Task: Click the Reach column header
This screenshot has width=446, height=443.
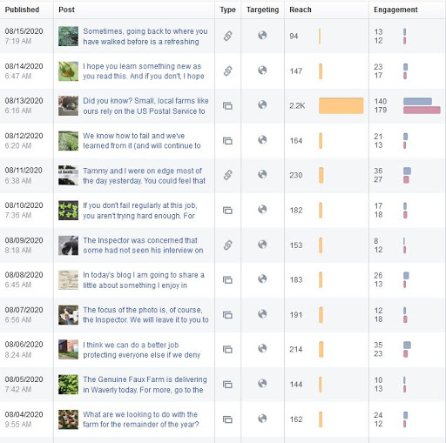Action: pyautogui.click(x=301, y=10)
